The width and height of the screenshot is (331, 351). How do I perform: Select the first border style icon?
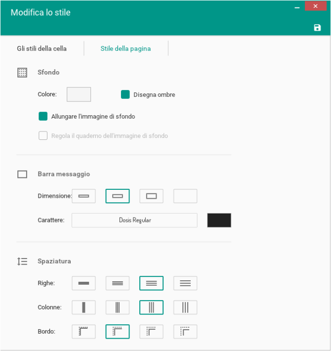click(x=83, y=332)
